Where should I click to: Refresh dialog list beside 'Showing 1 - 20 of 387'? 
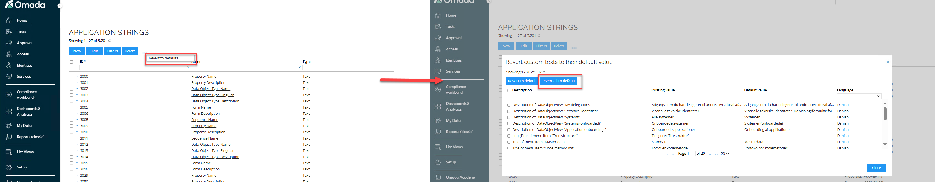[544, 72]
